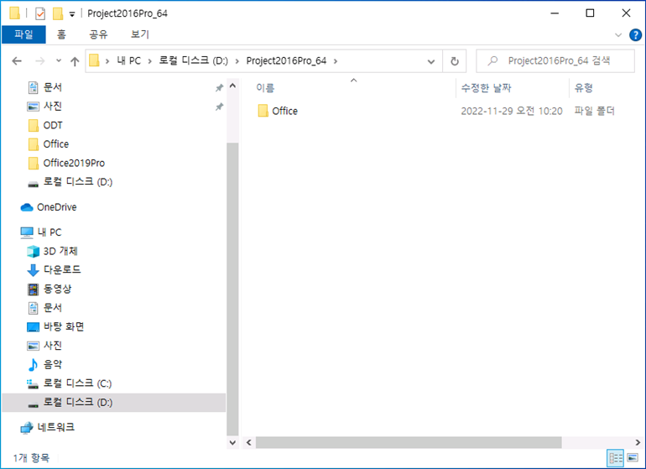Refresh the current folder
Image resolution: width=646 pixels, height=469 pixels.
455,61
